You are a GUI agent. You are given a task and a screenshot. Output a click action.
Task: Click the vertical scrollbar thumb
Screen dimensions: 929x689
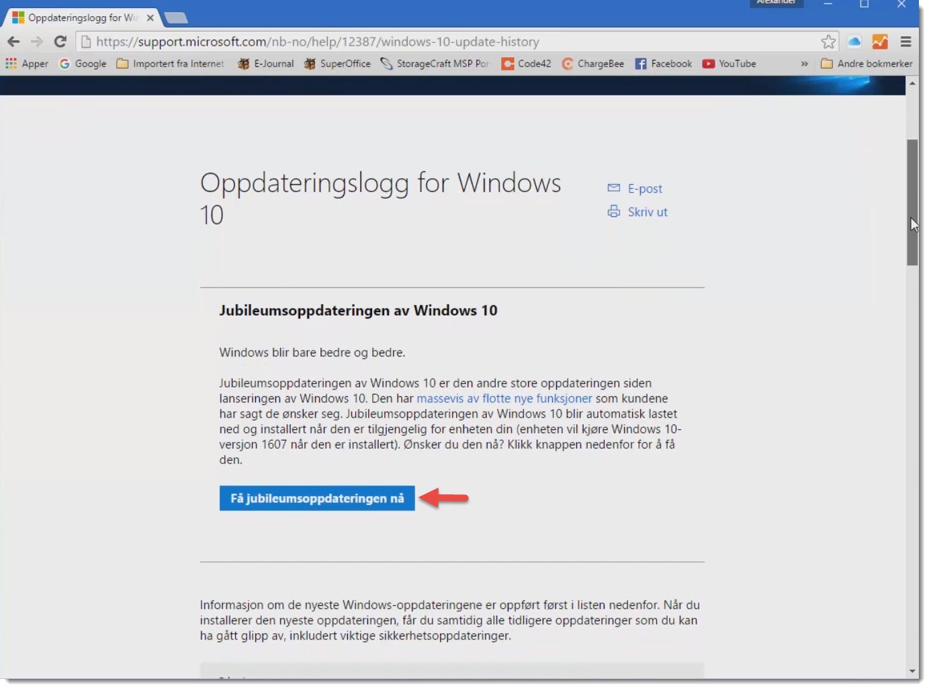click(x=912, y=203)
